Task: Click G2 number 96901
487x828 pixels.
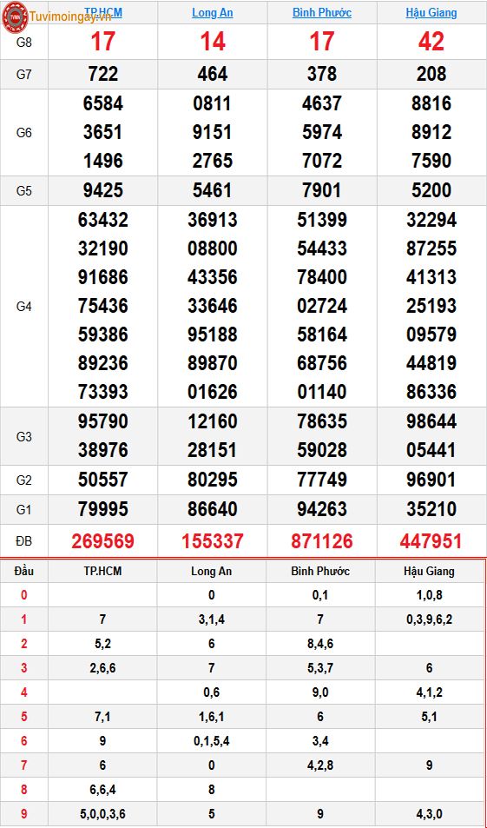Action: click(x=431, y=480)
